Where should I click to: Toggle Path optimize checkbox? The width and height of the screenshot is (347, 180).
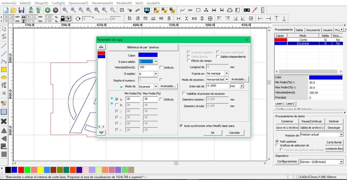(x=277, y=142)
